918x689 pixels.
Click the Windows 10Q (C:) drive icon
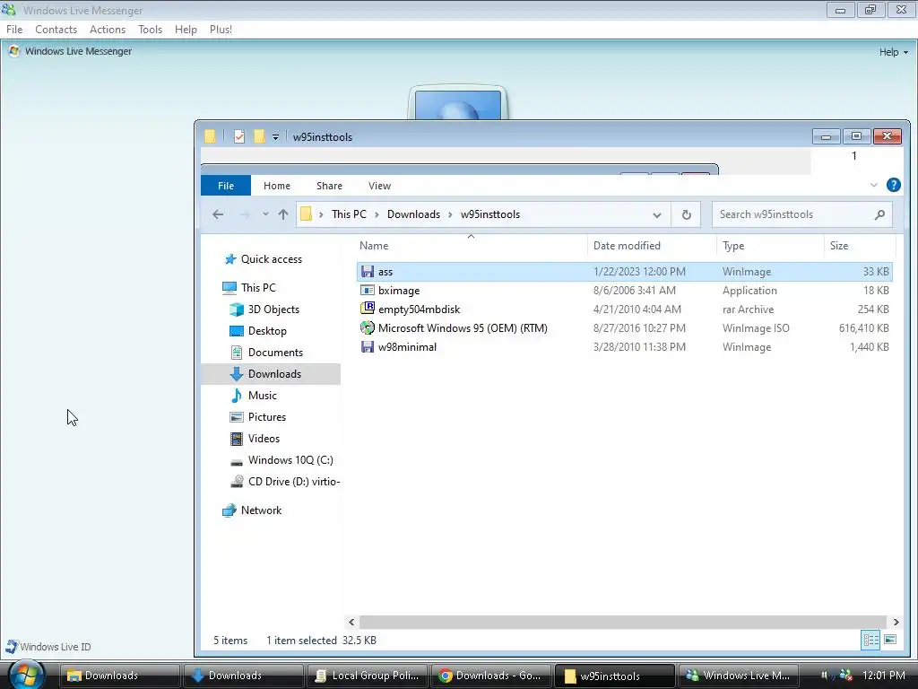pyautogui.click(x=237, y=460)
